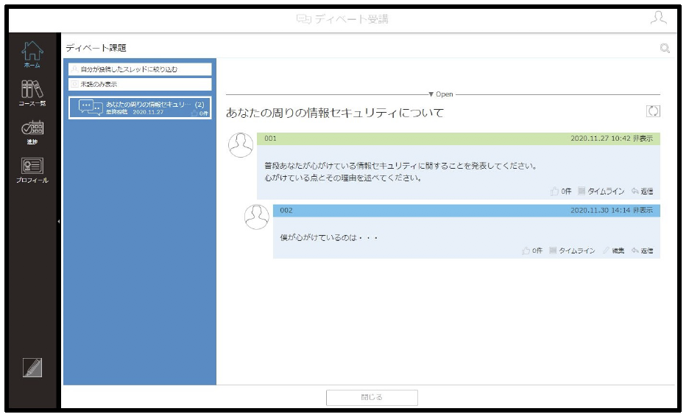Click post number 002 header
689x417 pixels.
tap(286, 210)
